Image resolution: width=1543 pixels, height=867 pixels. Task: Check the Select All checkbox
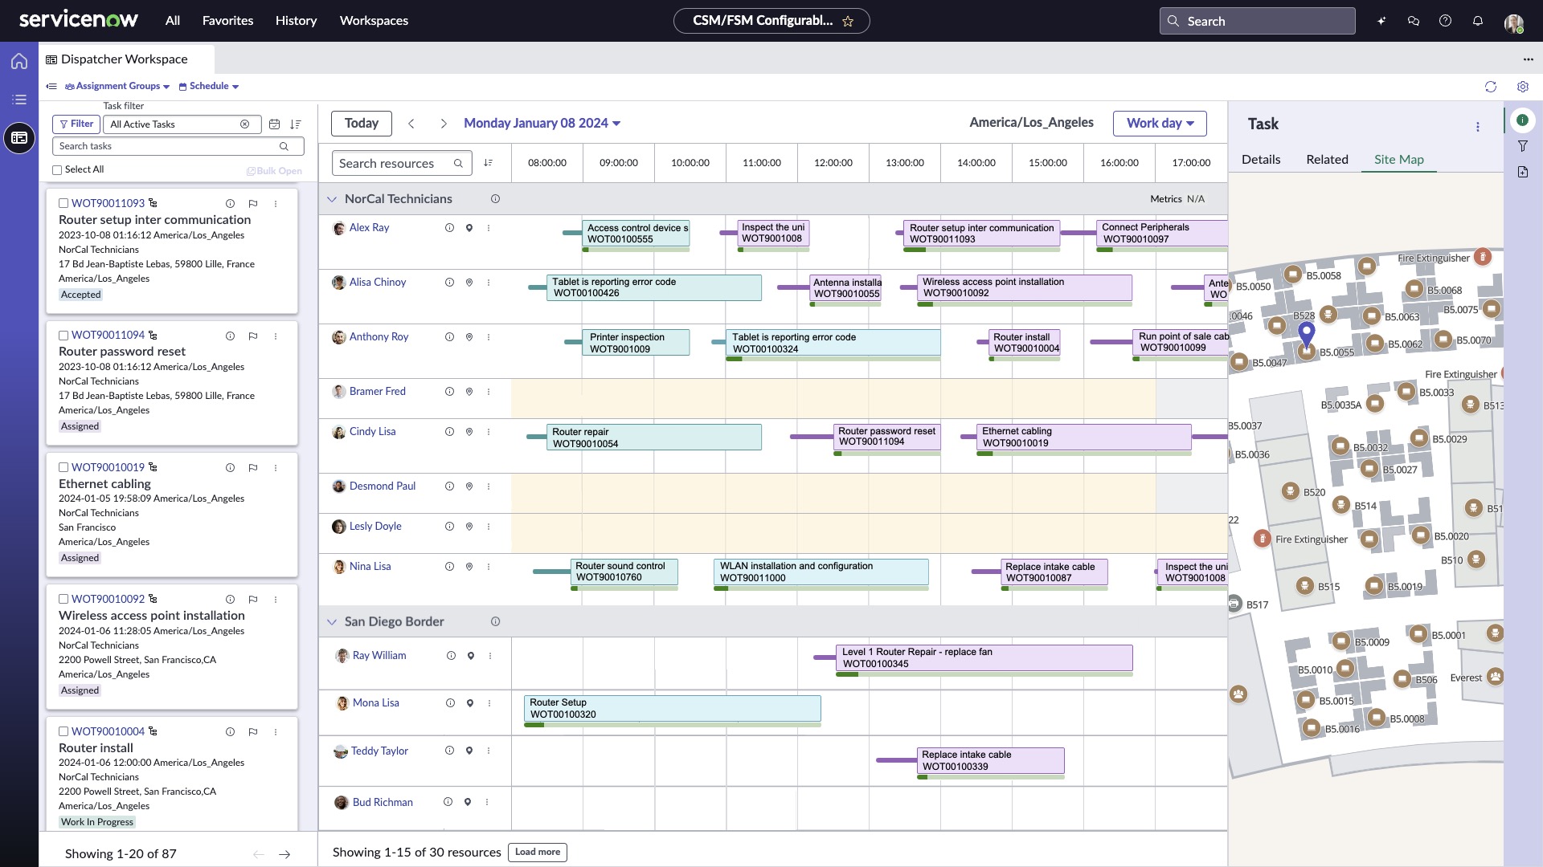[x=57, y=170]
